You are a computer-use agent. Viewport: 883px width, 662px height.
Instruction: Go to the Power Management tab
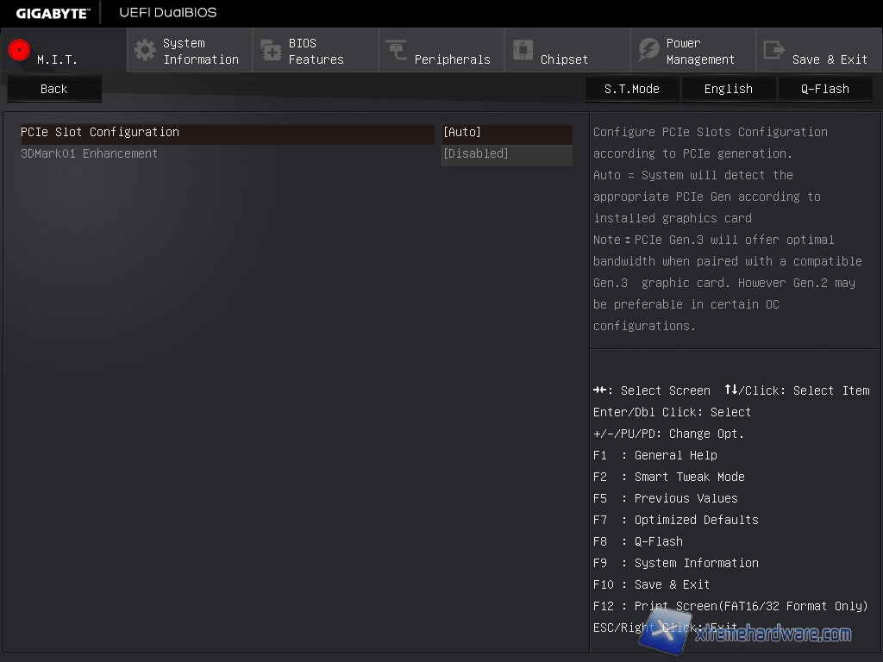699,51
